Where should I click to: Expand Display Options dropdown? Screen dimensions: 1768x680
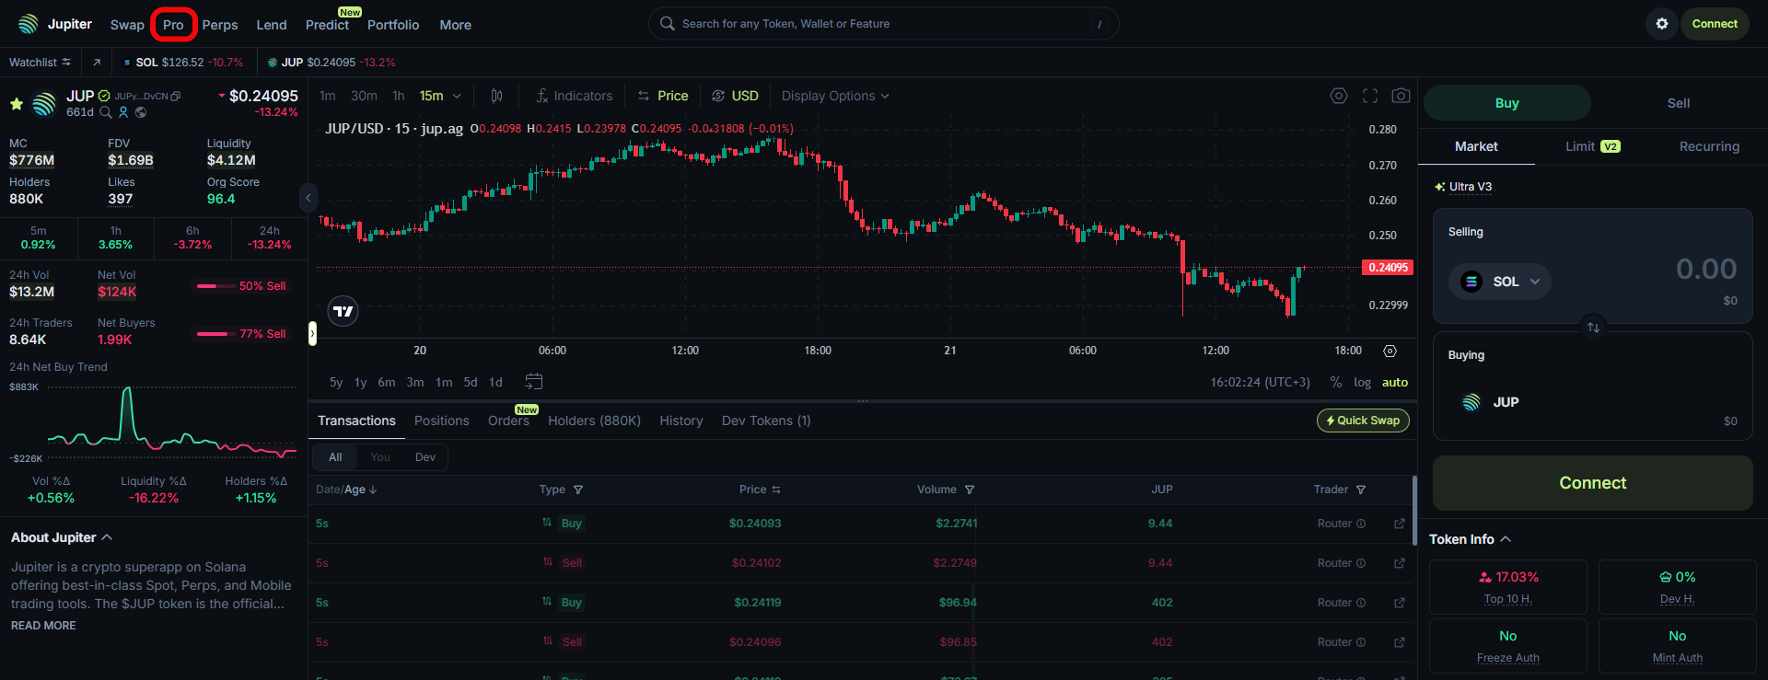(x=834, y=96)
